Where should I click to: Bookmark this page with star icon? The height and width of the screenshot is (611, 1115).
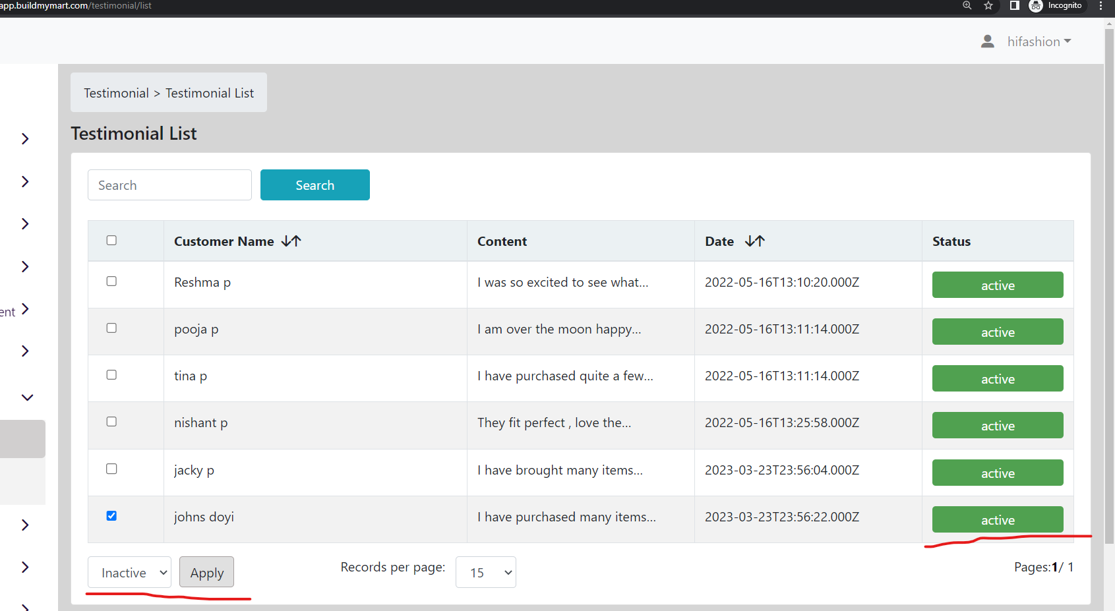[988, 5]
